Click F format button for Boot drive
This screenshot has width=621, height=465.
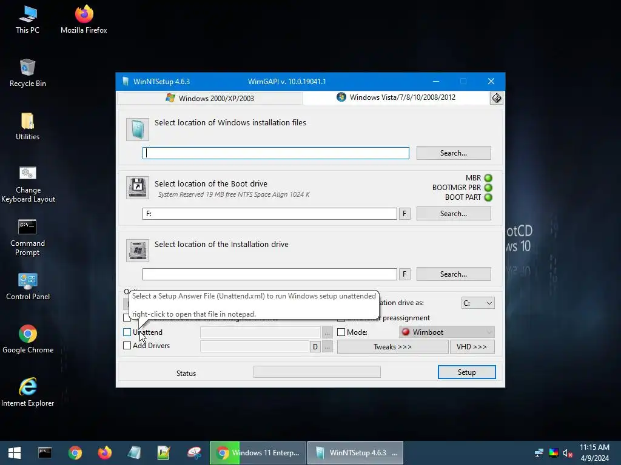[404, 214]
